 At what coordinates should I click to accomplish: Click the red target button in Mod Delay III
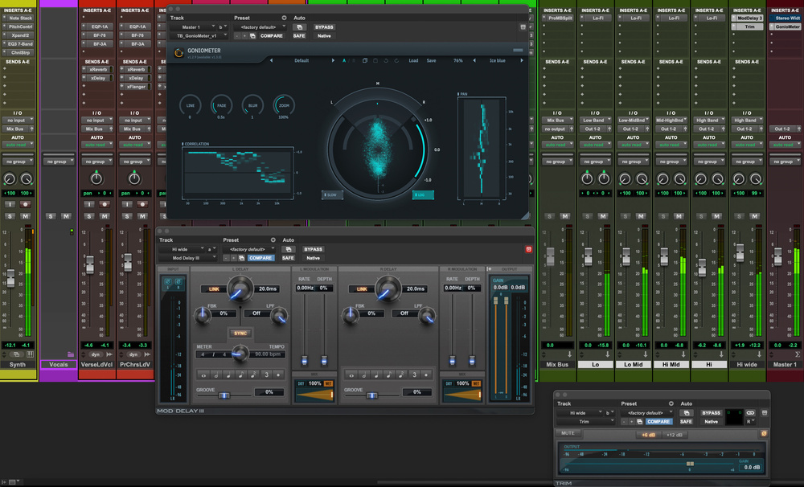point(529,249)
